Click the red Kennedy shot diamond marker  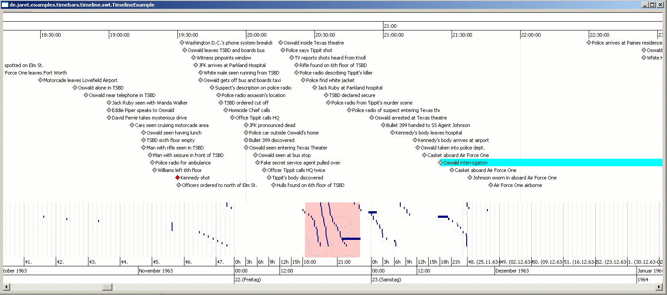click(x=178, y=178)
